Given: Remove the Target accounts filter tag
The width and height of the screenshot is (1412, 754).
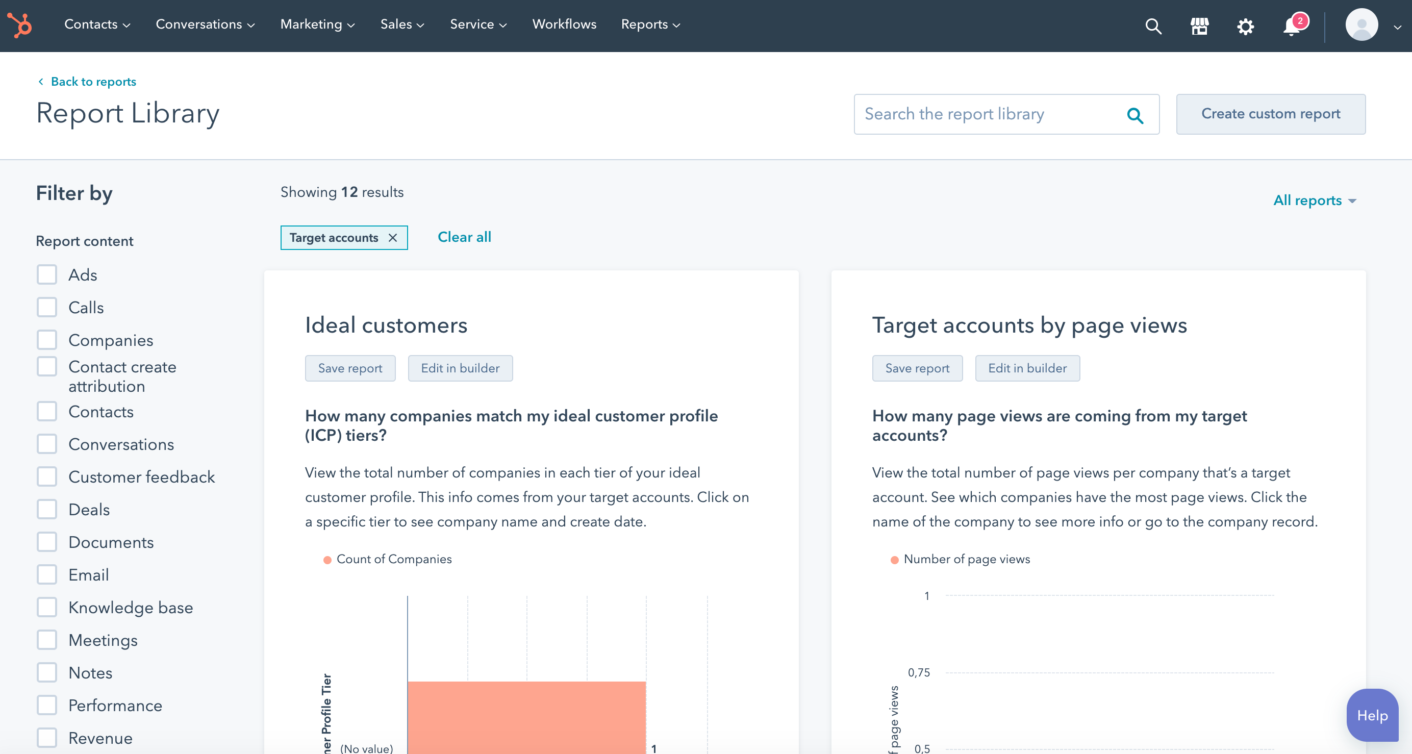Looking at the screenshot, I should [393, 237].
